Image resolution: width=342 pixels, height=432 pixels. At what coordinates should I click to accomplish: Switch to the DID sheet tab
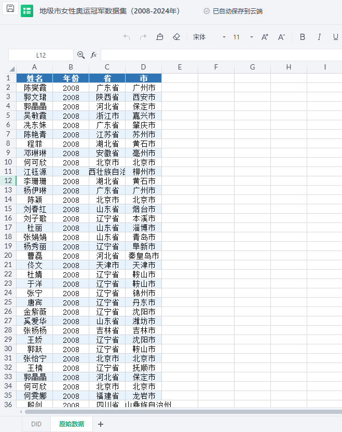pyautogui.click(x=36, y=424)
